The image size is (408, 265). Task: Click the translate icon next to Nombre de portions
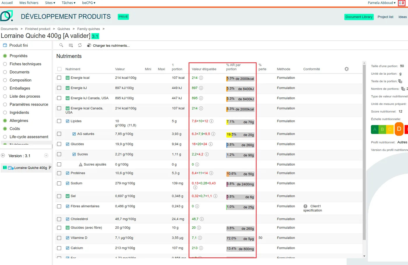pyautogui.click(x=403, y=89)
